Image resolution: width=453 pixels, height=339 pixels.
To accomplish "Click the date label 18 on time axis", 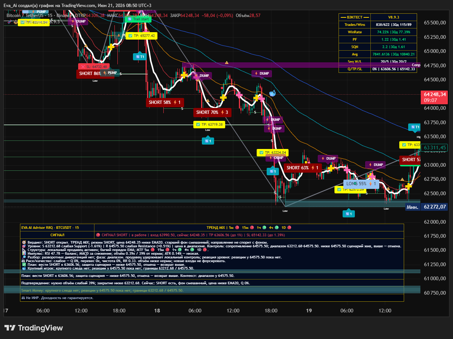I will click(157, 311).
